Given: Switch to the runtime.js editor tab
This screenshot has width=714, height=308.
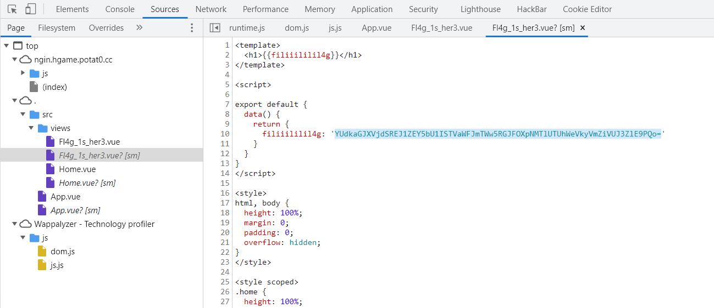Looking at the screenshot, I should pyautogui.click(x=247, y=28).
